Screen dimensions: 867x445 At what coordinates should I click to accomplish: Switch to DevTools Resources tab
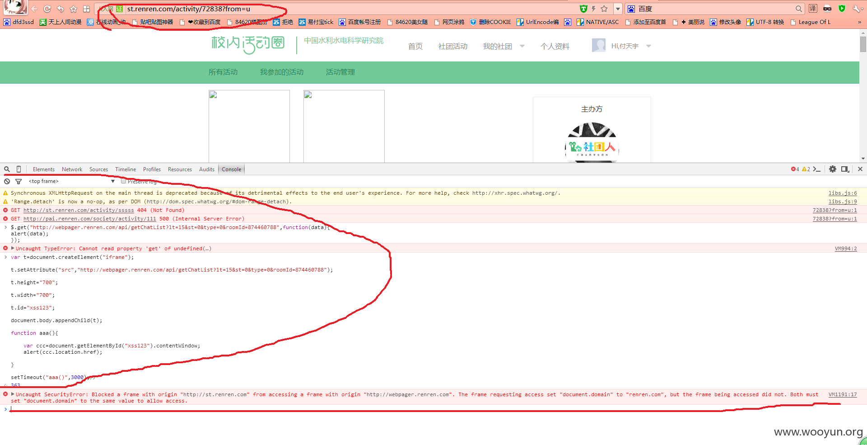tap(180, 169)
